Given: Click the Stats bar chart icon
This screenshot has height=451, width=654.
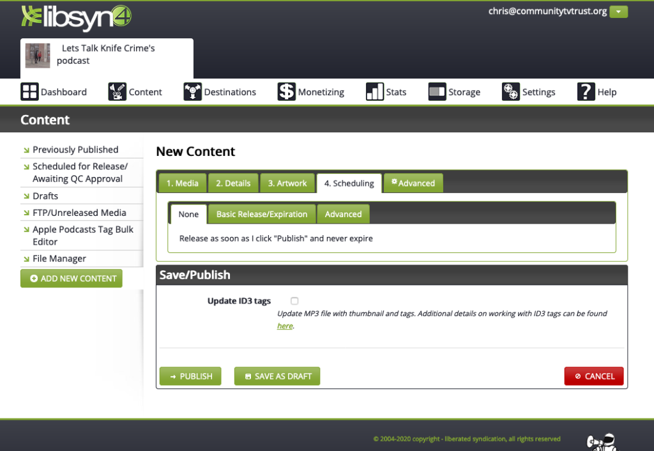Looking at the screenshot, I should [374, 92].
